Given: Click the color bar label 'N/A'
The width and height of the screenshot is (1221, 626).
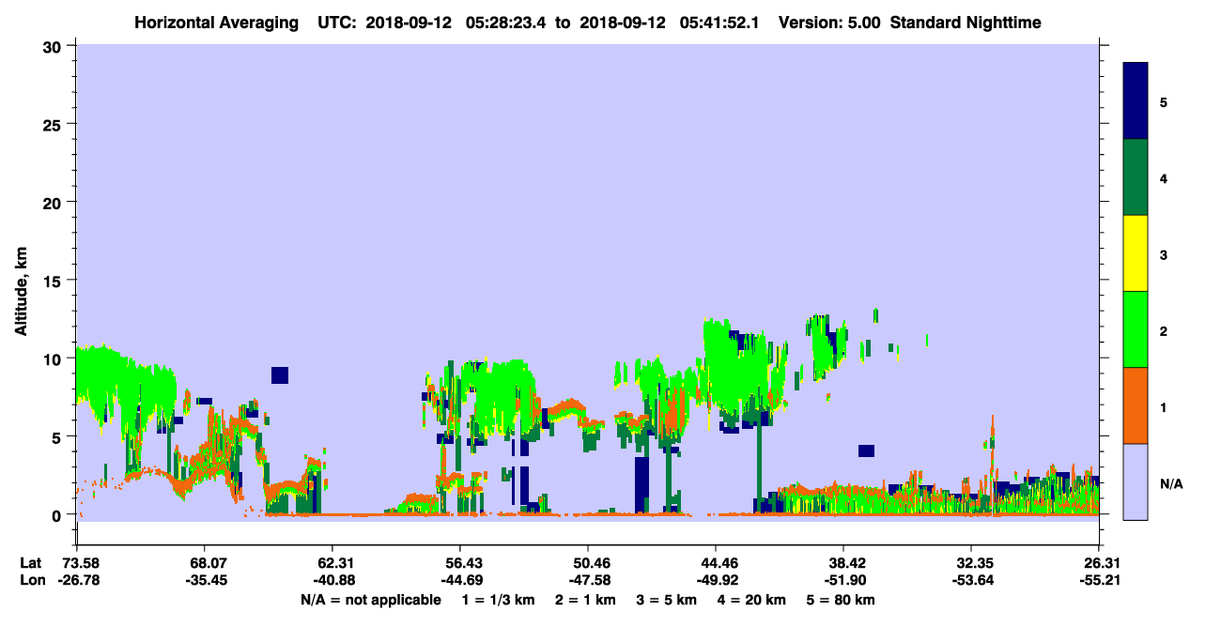Looking at the screenshot, I should coord(1171,483).
